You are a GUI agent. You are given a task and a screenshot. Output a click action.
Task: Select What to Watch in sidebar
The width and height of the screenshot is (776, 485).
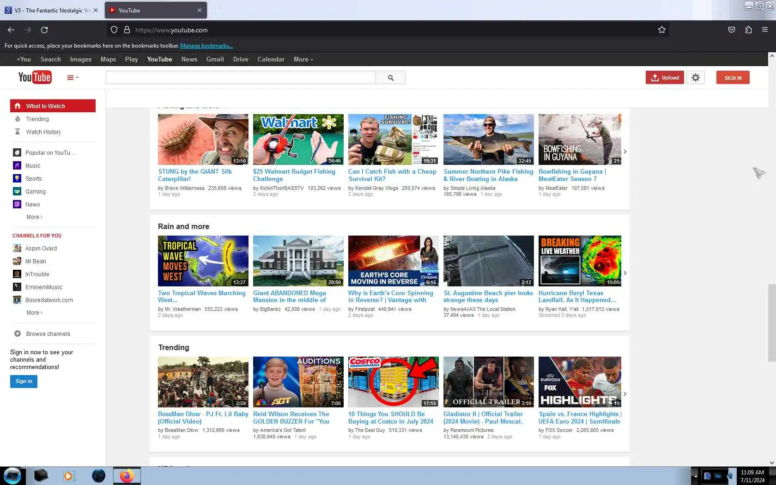pos(53,106)
